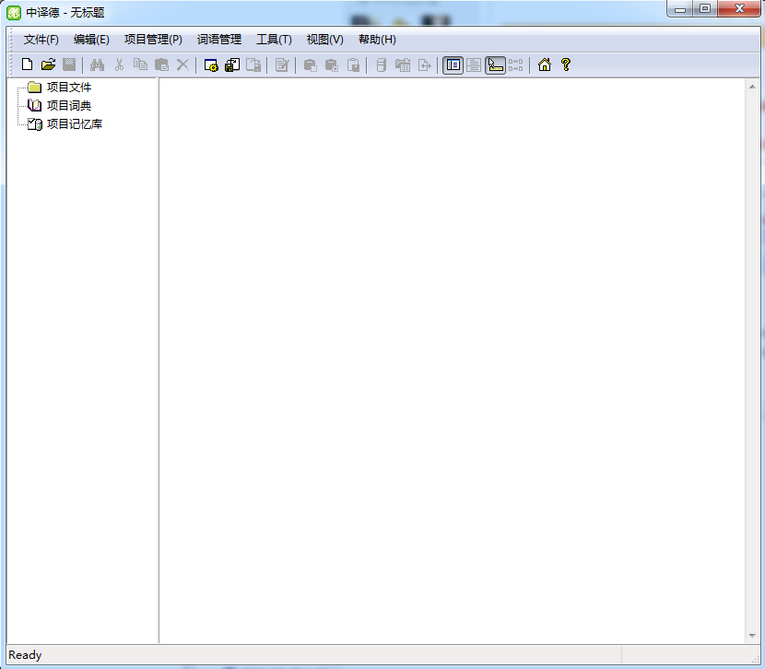The width and height of the screenshot is (765, 669).
Task: Click the floppy disk with document icon
Action: [232, 65]
